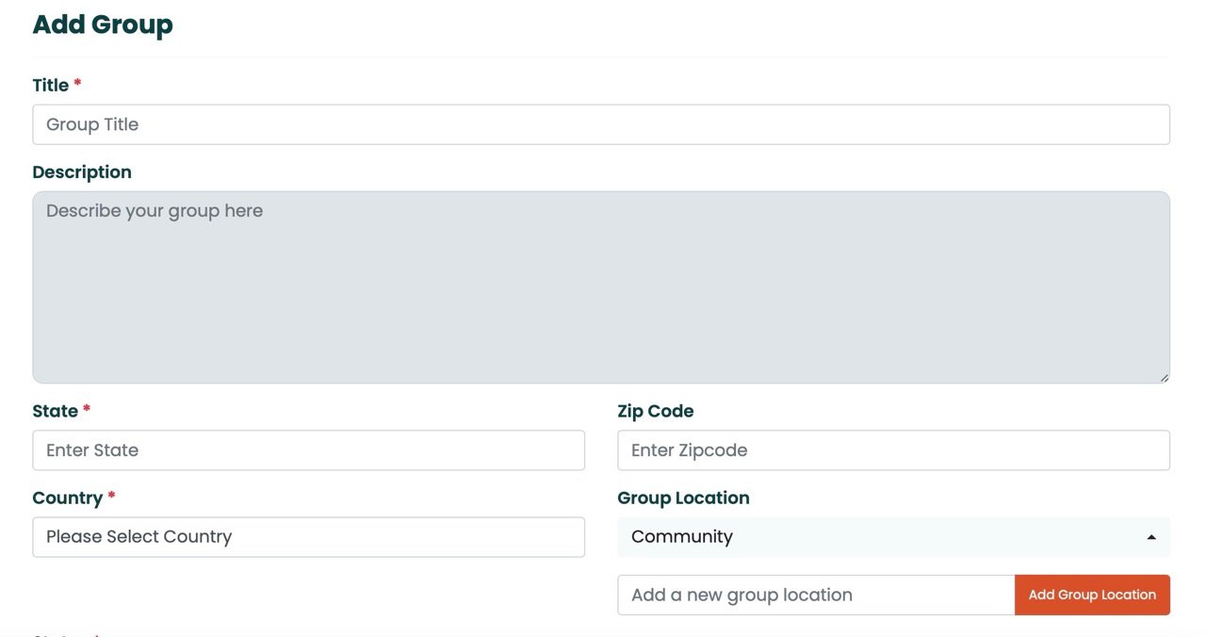This screenshot has width=1206, height=637.
Task: Click the required asterisk next to State
Action: tap(87, 411)
